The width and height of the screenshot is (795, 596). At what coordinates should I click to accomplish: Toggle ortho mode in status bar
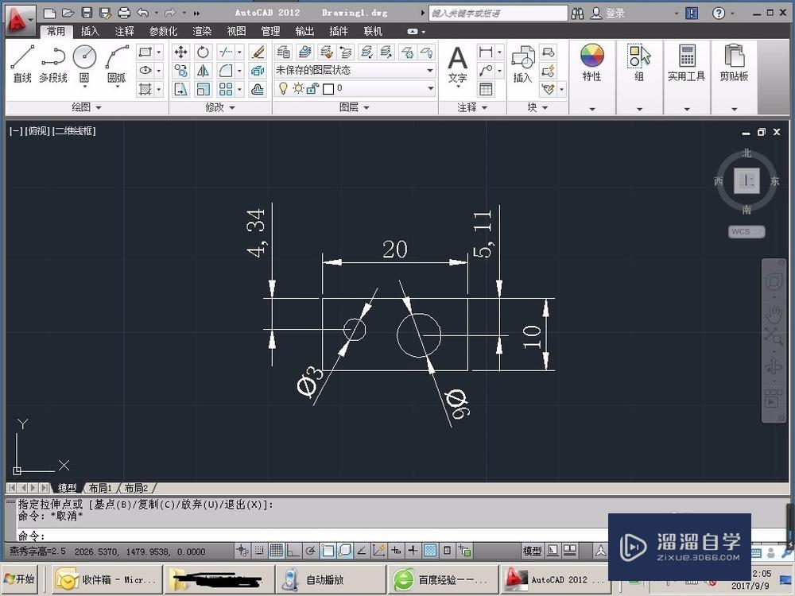pos(293,550)
